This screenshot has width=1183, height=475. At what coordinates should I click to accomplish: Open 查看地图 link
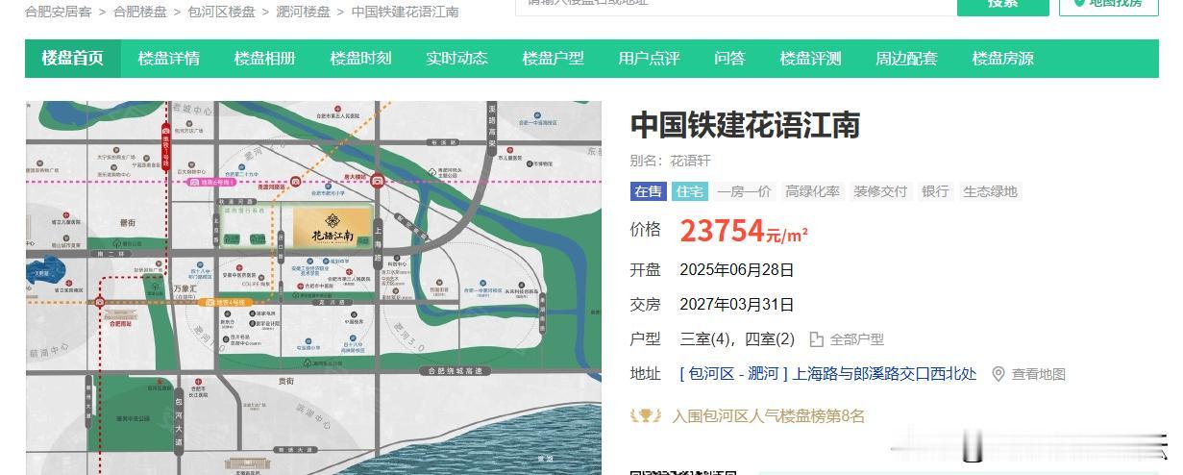1038,374
